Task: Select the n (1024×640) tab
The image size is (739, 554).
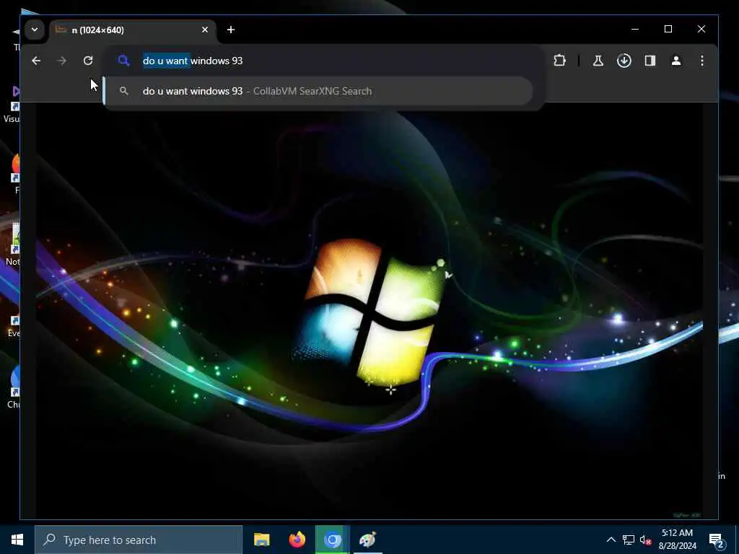Action: (x=133, y=30)
